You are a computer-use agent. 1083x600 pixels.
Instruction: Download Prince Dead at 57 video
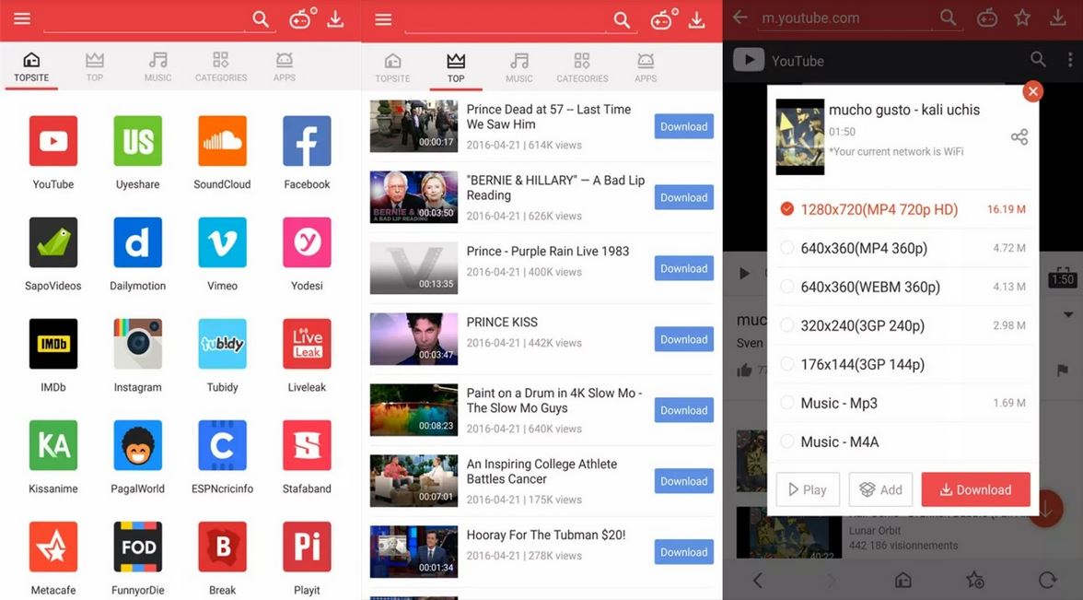point(683,126)
